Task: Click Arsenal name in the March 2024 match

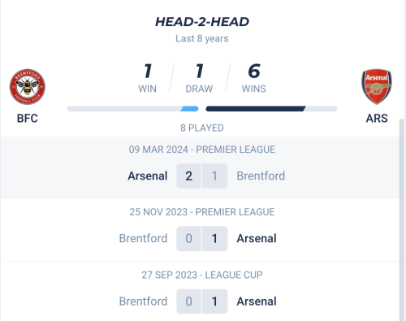Action: 148,176
